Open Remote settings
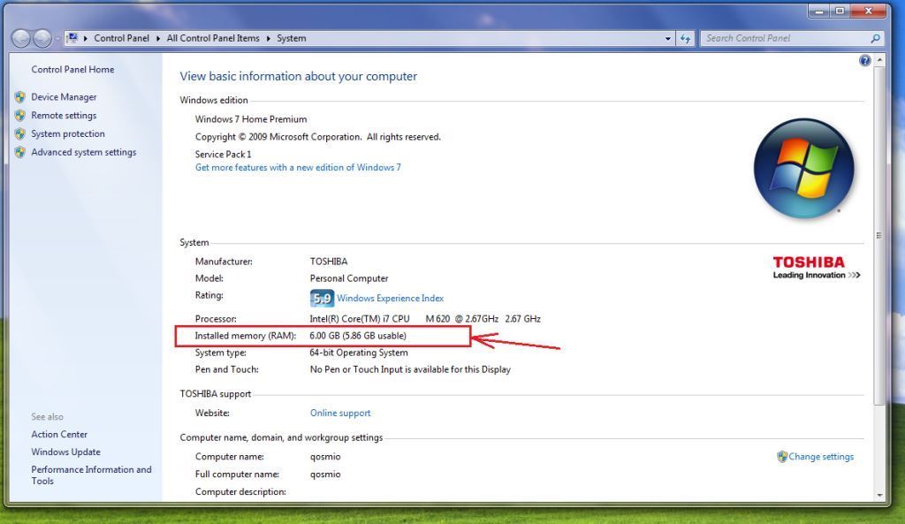 coord(64,116)
